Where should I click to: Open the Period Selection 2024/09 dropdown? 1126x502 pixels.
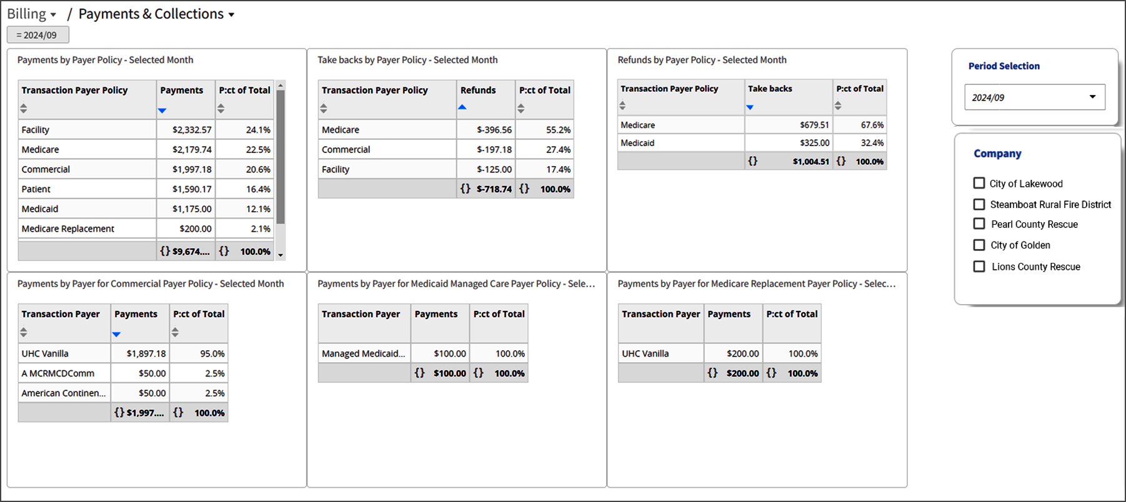[x=1035, y=97]
